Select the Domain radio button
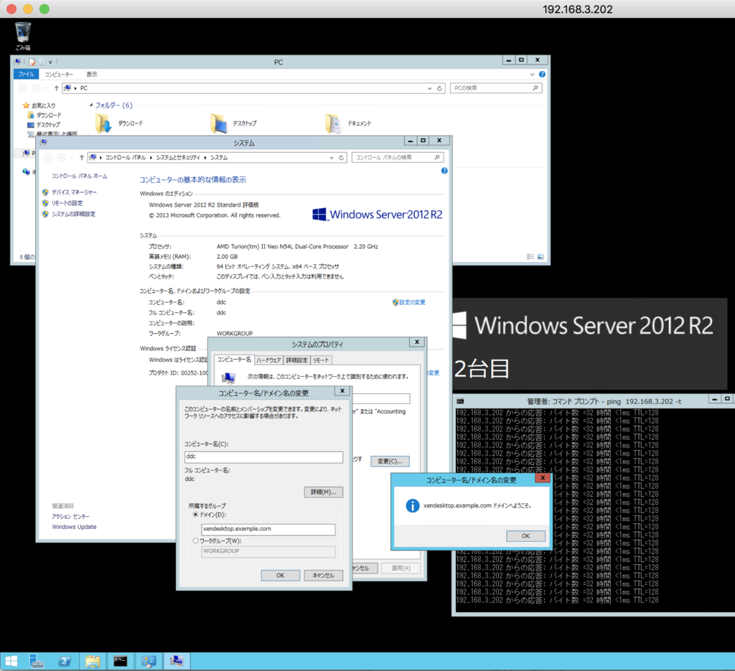Viewport: 735px width, 671px height. [195, 515]
